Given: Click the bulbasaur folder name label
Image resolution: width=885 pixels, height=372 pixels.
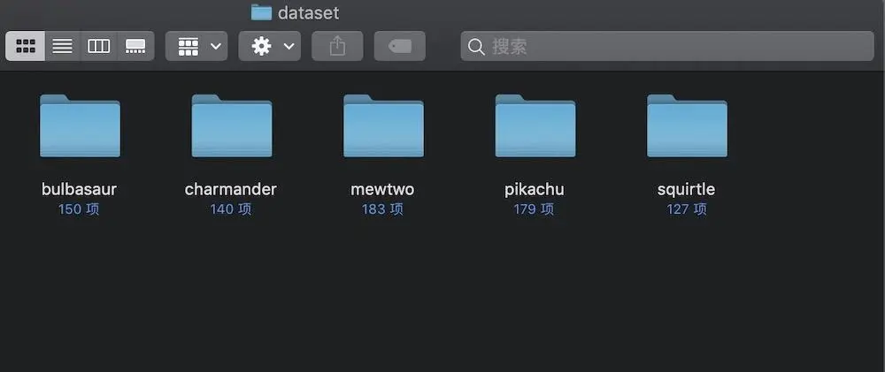Looking at the screenshot, I should (x=79, y=189).
